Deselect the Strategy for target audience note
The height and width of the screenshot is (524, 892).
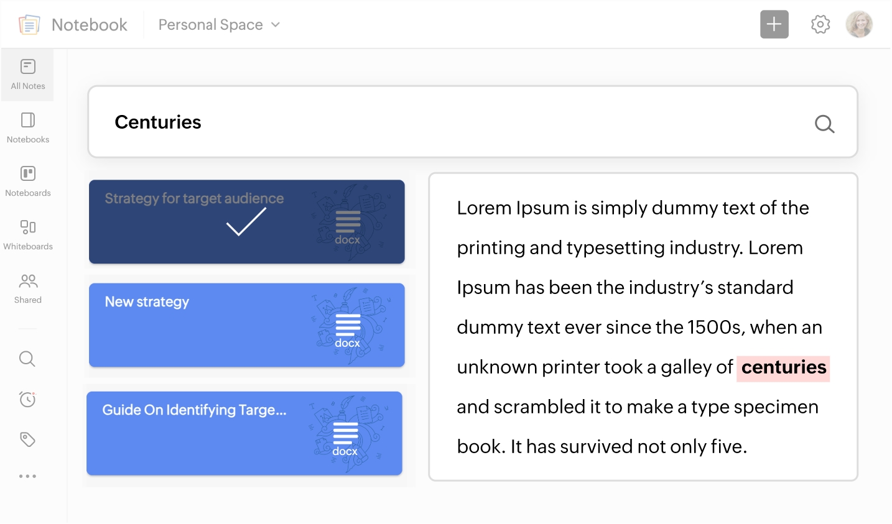click(246, 222)
